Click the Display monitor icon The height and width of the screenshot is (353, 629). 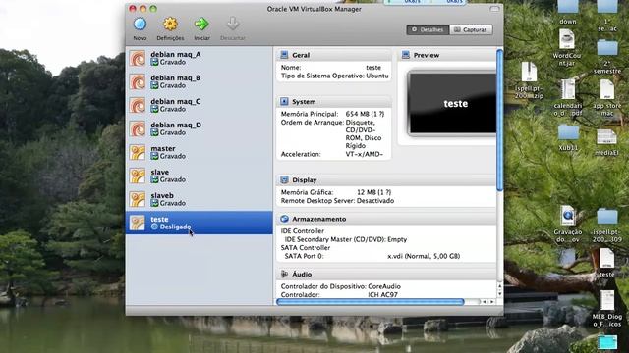[x=284, y=180]
